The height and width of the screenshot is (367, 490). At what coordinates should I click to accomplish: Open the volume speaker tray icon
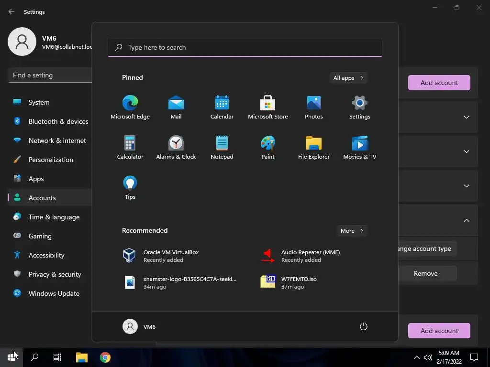click(x=428, y=357)
